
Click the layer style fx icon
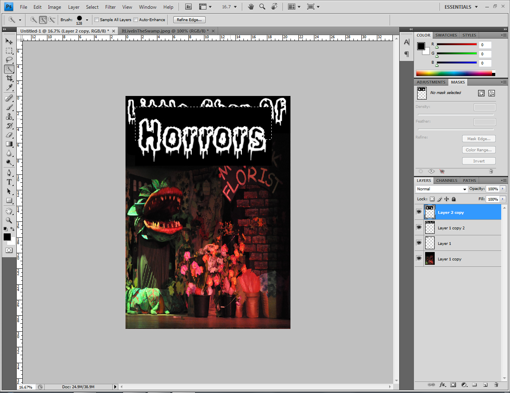tap(442, 385)
